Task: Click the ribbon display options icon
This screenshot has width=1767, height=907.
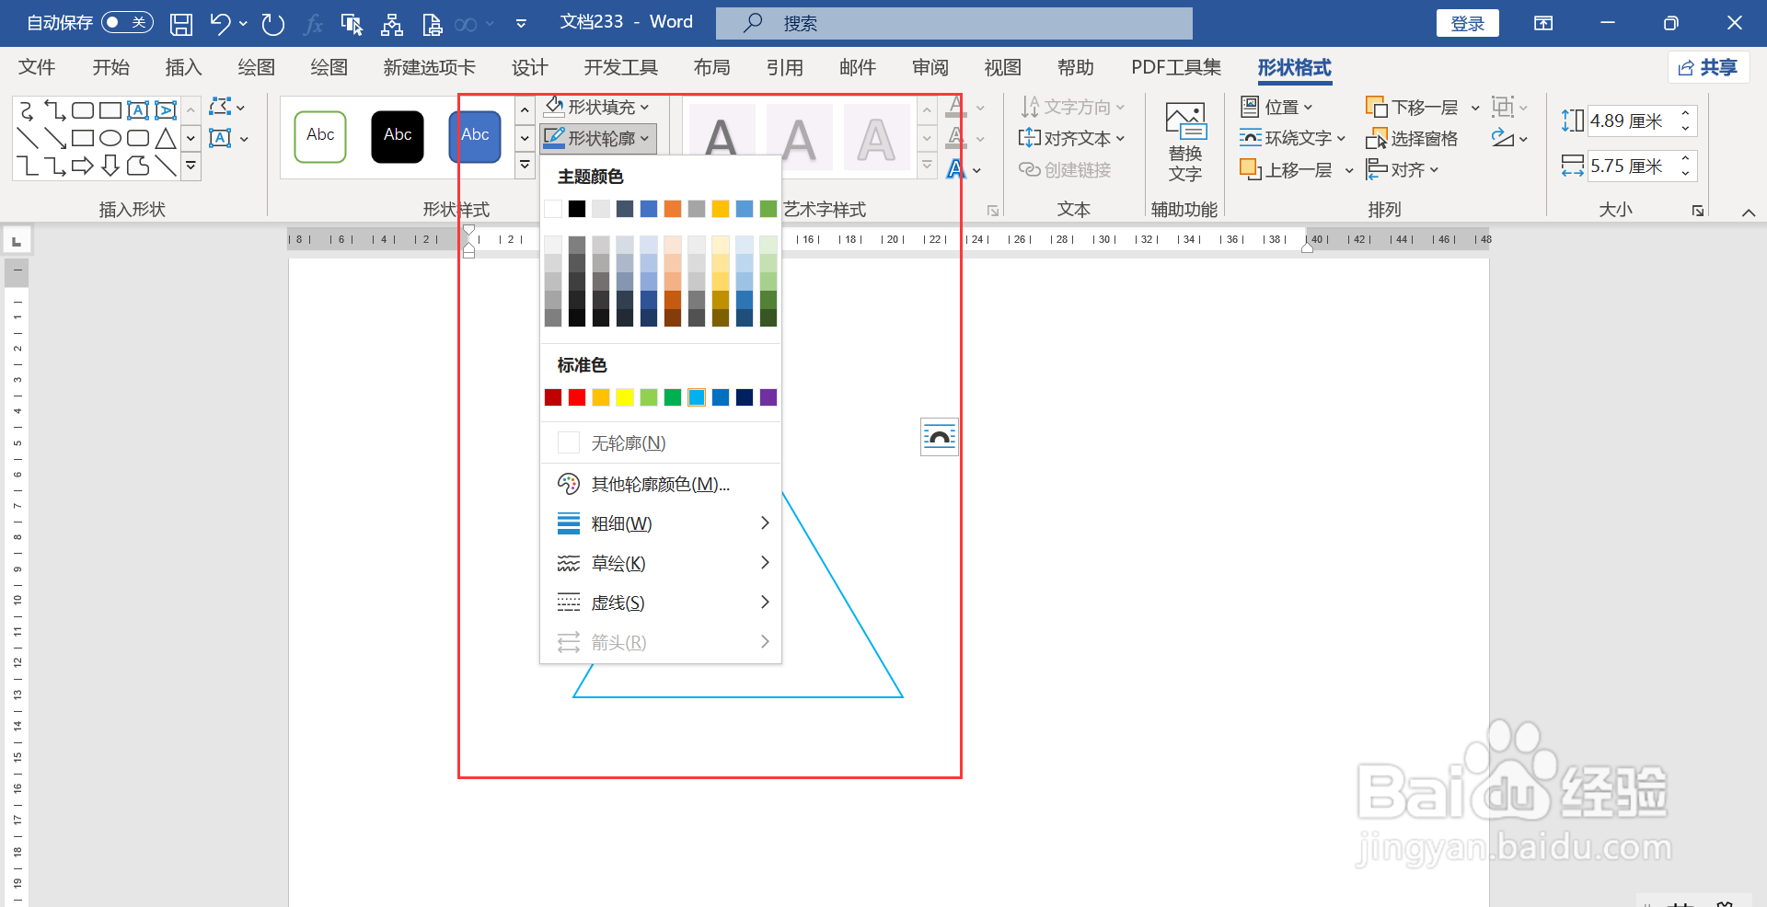Action: click(x=1543, y=24)
